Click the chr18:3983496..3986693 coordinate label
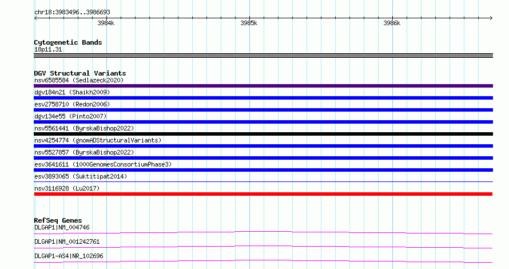509x269 pixels. point(72,12)
